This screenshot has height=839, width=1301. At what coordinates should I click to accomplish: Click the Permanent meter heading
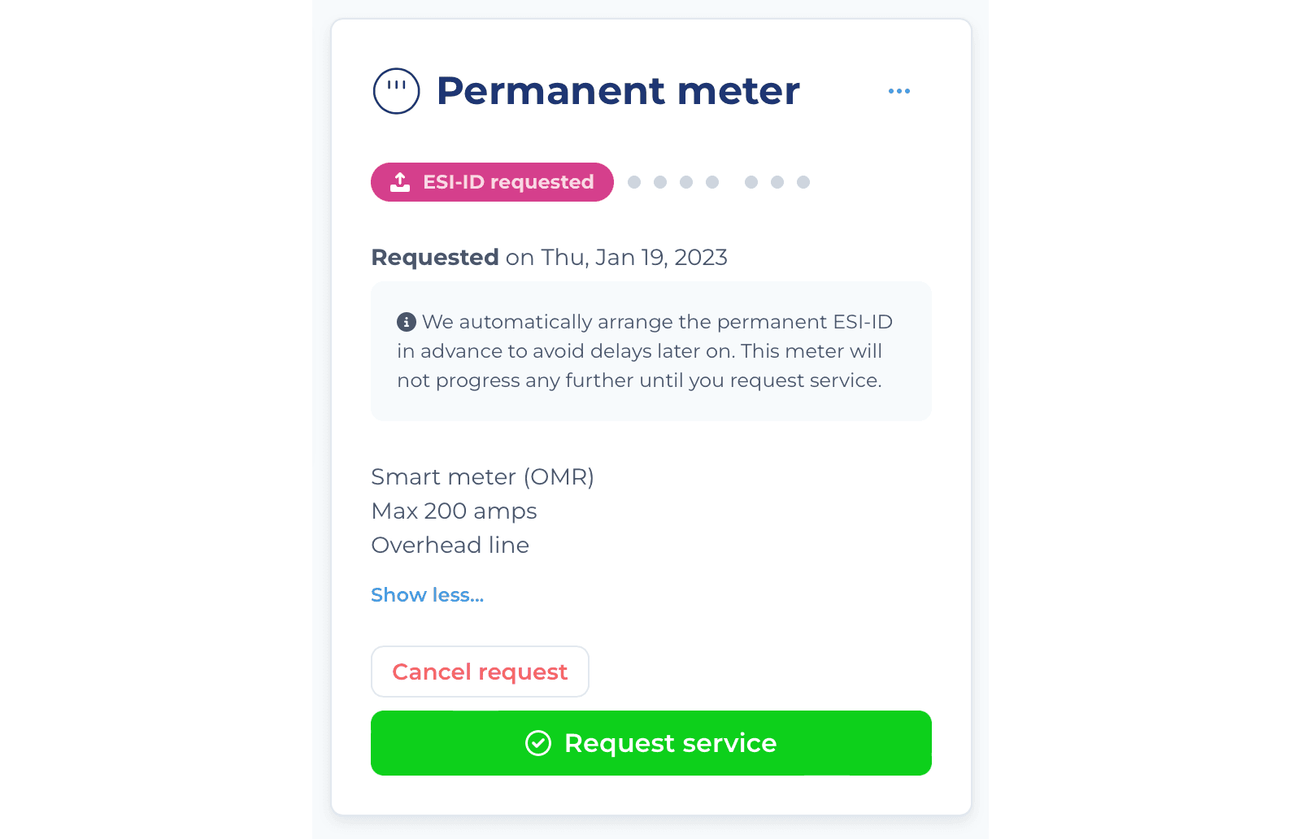click(618, 90)
